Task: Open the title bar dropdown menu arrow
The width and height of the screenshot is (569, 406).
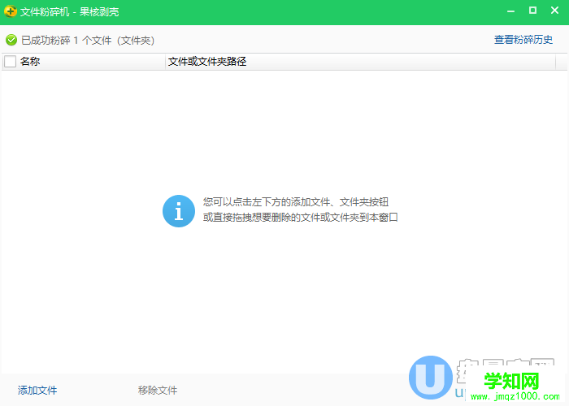Action: (x=488, y=11)
